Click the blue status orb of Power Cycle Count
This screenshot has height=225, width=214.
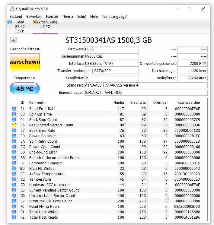14,147
